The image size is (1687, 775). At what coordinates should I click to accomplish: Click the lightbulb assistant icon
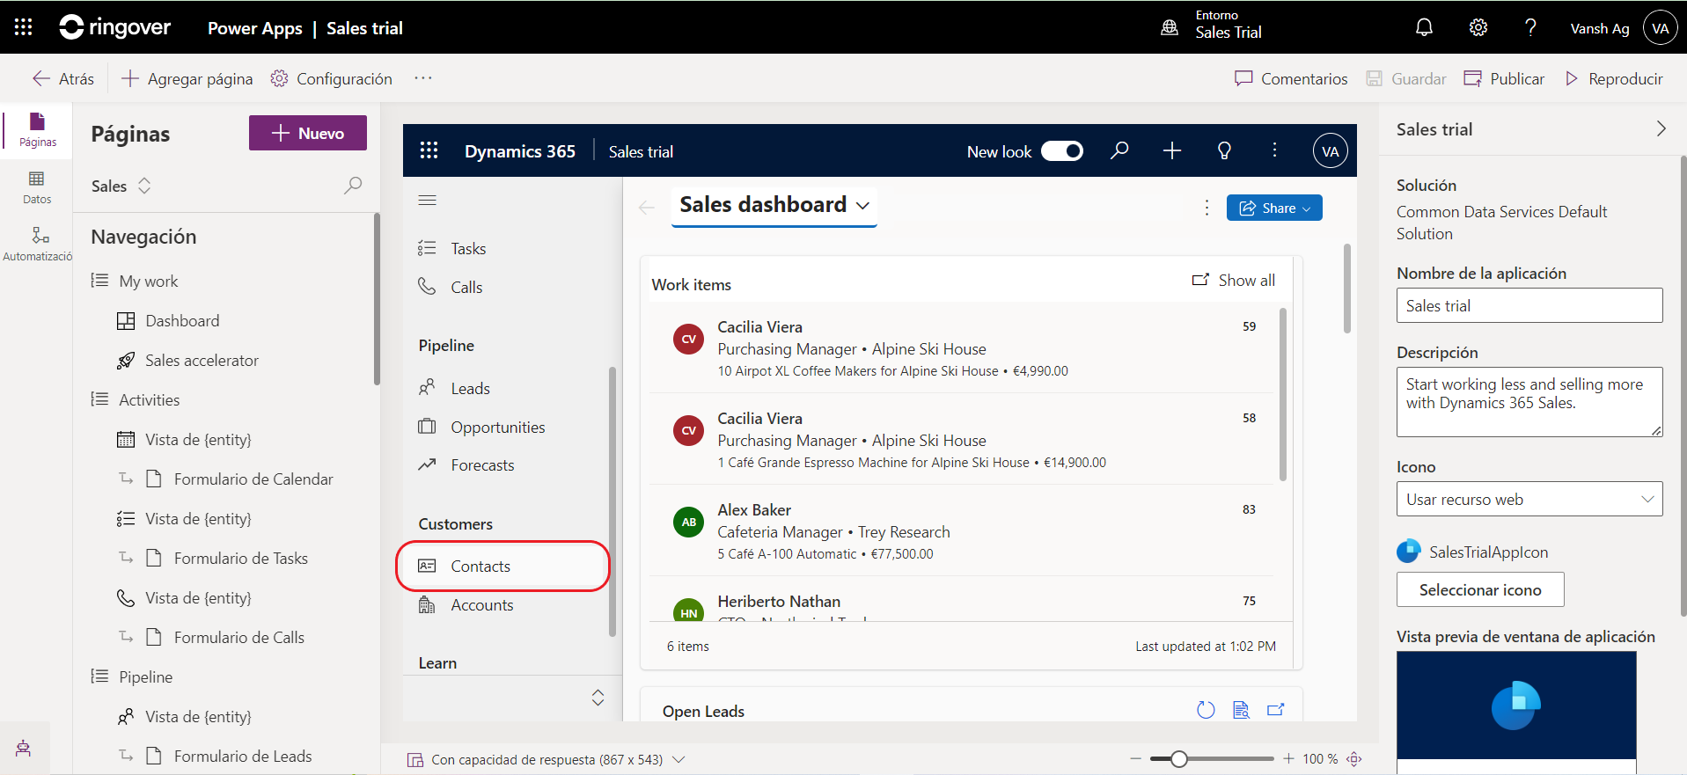pyautogui.click(x=1224, y=150)
